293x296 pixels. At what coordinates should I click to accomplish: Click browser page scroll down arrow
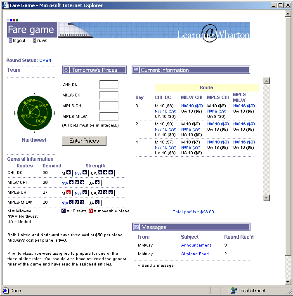[288, 282]
